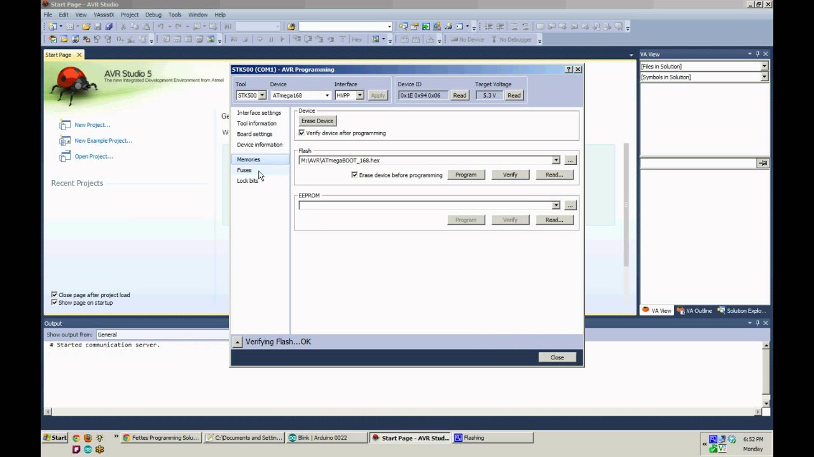
Task: Disable Show page on startup
Action: (x=54, y=303)
